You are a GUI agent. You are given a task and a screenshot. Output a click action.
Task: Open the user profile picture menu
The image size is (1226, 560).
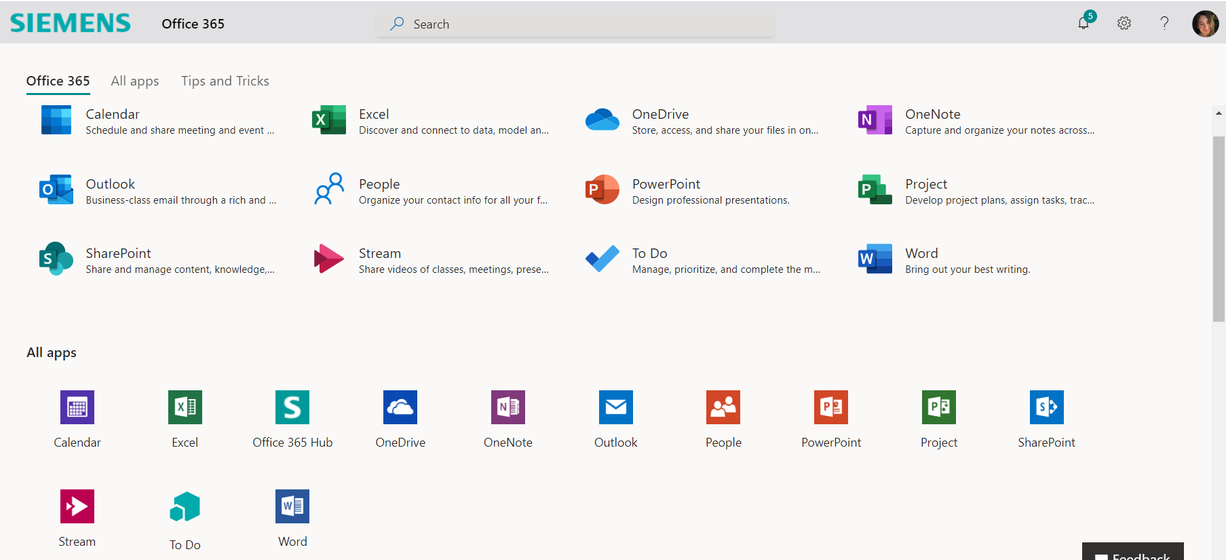pos(1206,24)
